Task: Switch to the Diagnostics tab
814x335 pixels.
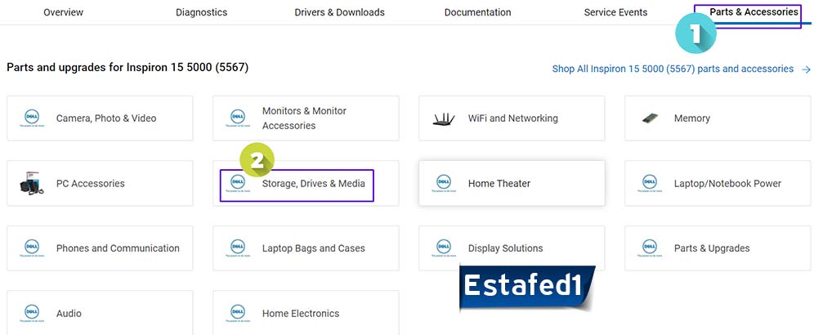Action: pyautogui.click(x=201, y=12)
